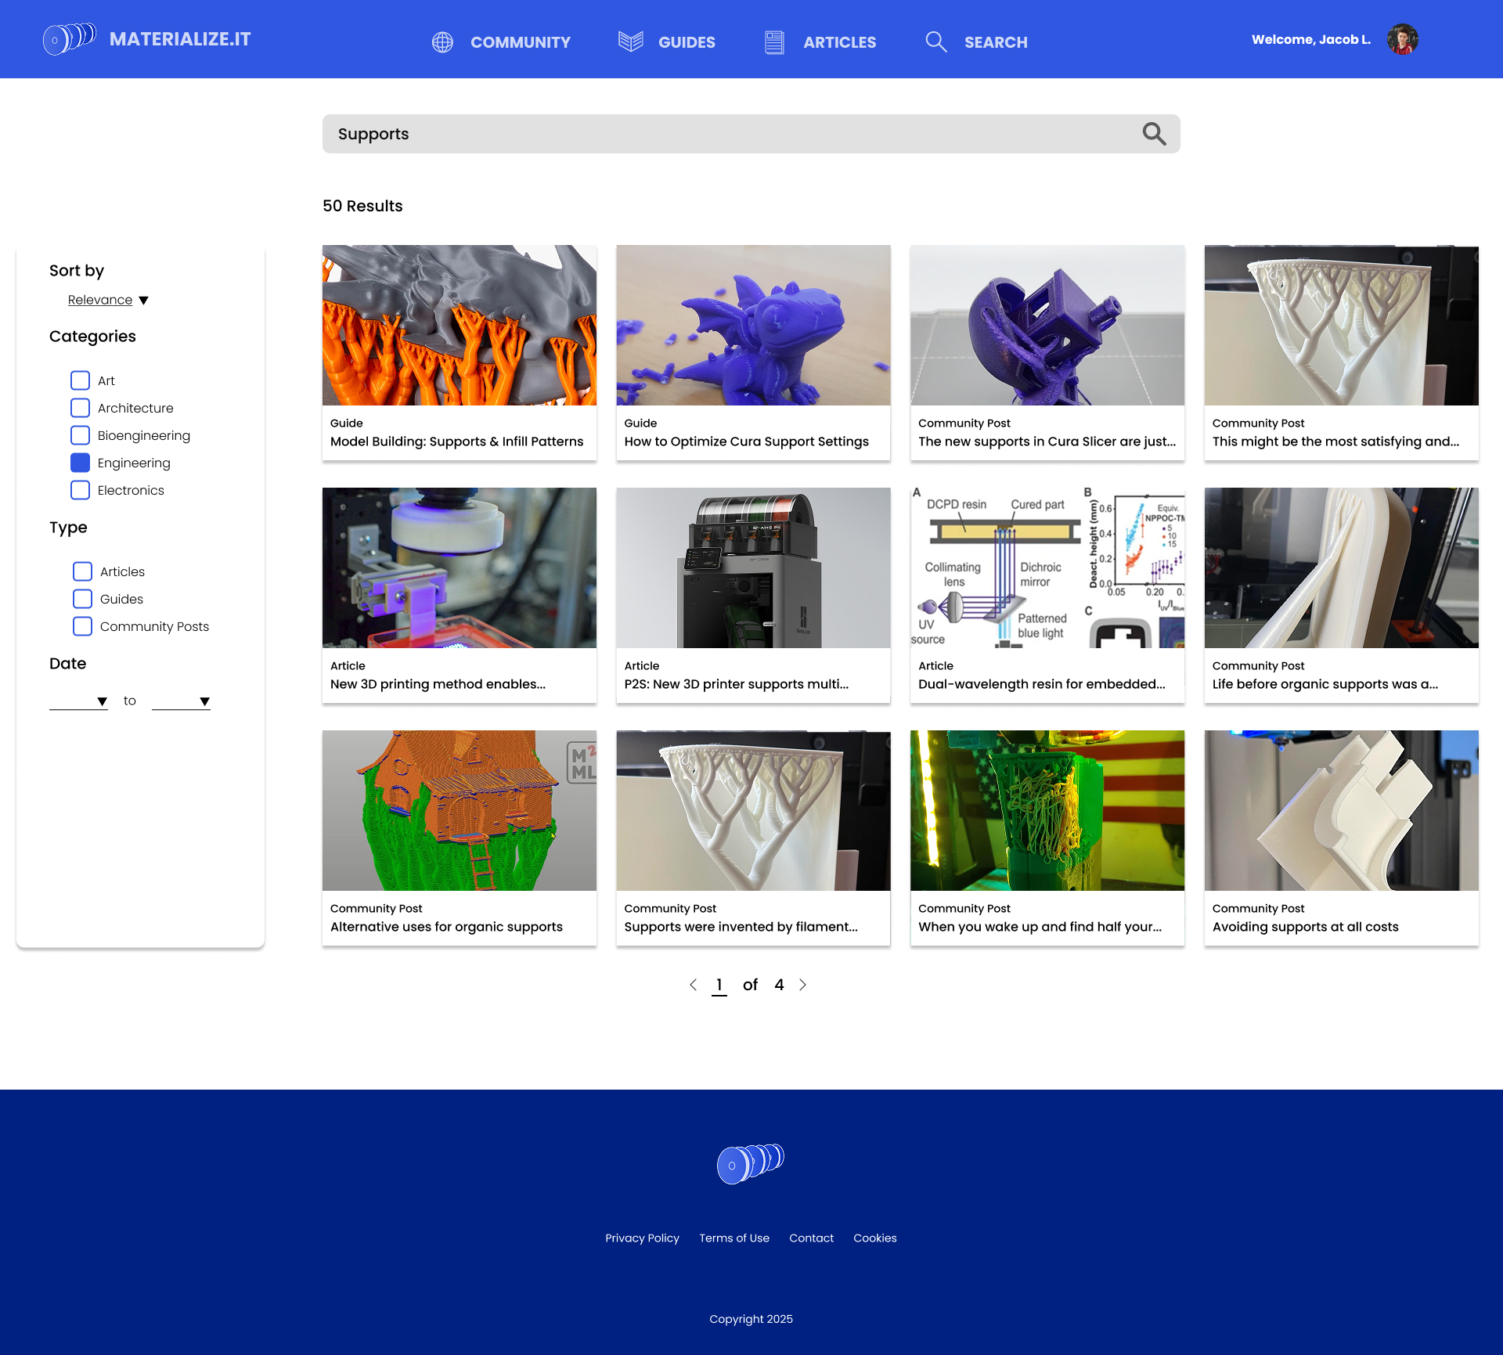Open the Cura Support Settings guide thumbnail
1503x1355 pixels.
753,326
